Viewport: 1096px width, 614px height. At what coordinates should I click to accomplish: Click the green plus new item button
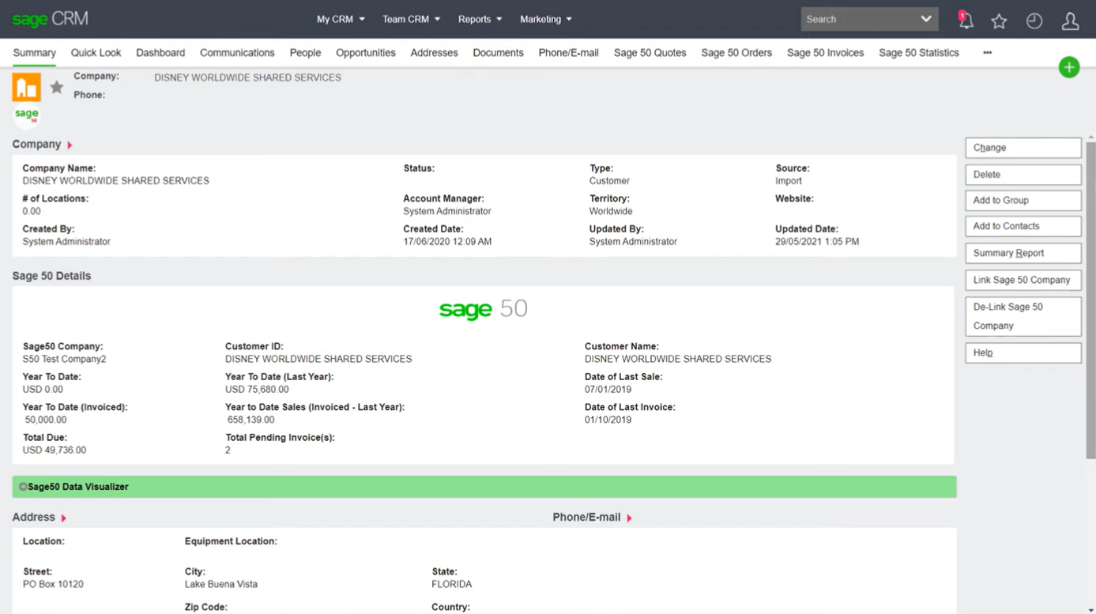pyautogui.click(x=1069, y=67)
